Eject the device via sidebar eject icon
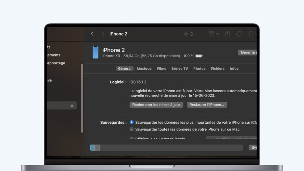This screenshot has width=304, height=171. pos(72,106)
